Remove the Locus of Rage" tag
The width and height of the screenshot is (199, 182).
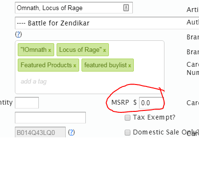tap(105, 50)
